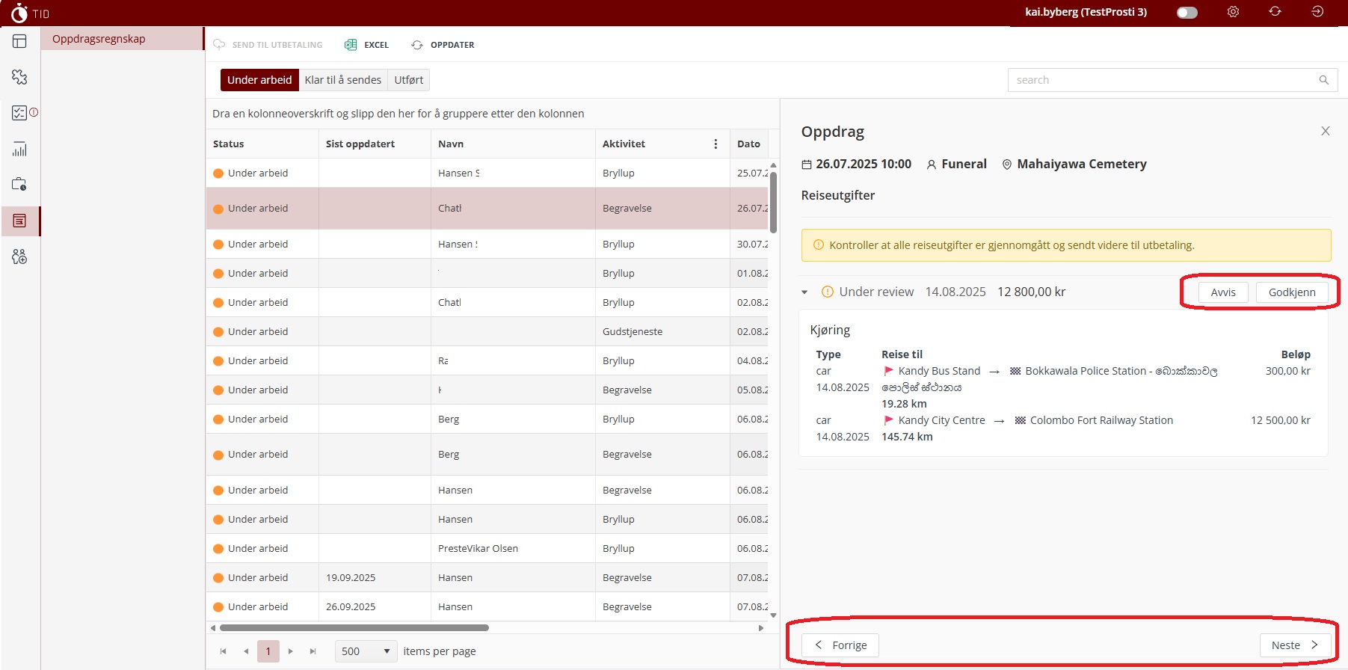The width and height of the screenshot is (1348, 670).
Task: Switch to the Utført tab
Action: (408, 80)
